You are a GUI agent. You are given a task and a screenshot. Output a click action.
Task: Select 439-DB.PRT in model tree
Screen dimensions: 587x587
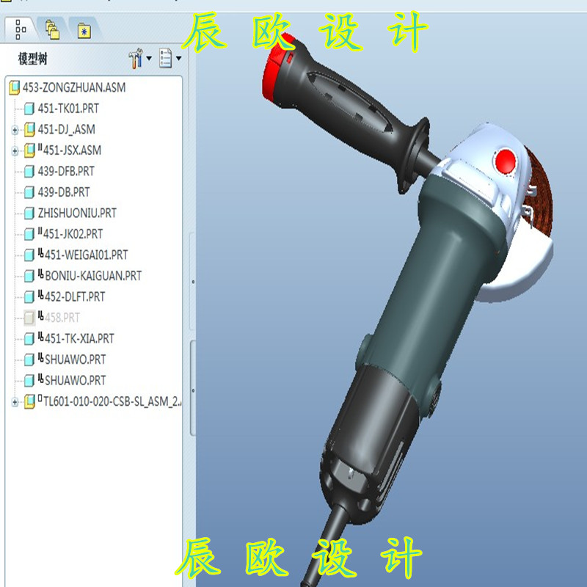[x=64, y=192]
